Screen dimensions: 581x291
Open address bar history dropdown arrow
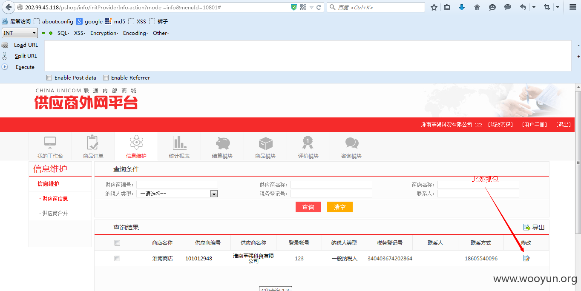pos(311,7)
